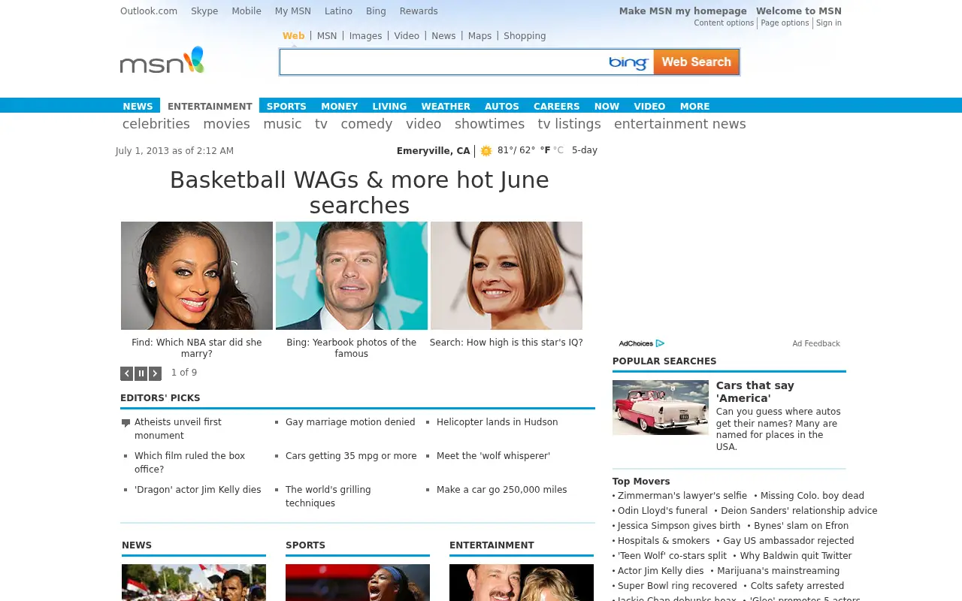Switch to the WEATHER navigation tab
The width and height of the screenshot is (962, 601).
click(x=446, y=106)
